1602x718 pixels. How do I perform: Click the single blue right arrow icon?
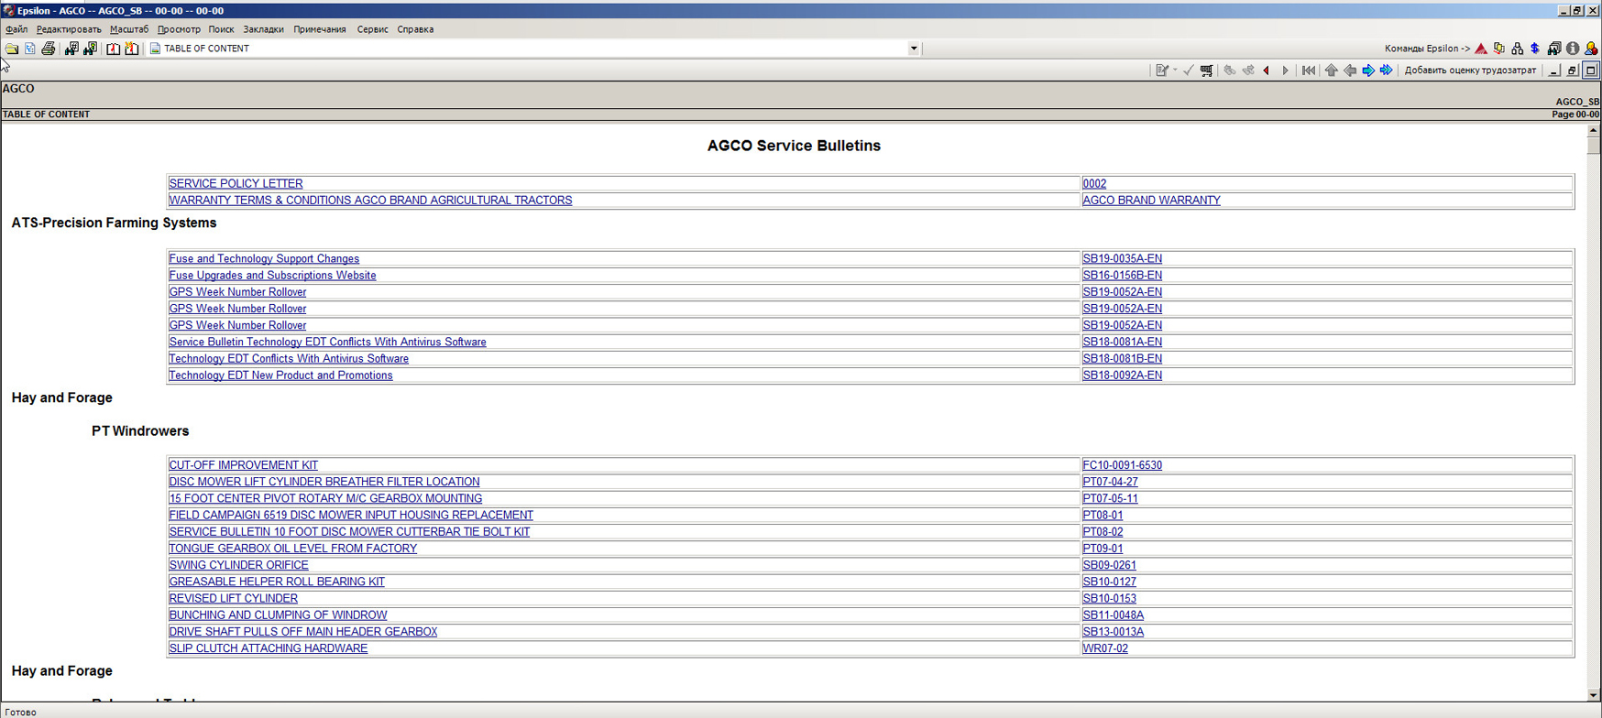pos(1368,71)
